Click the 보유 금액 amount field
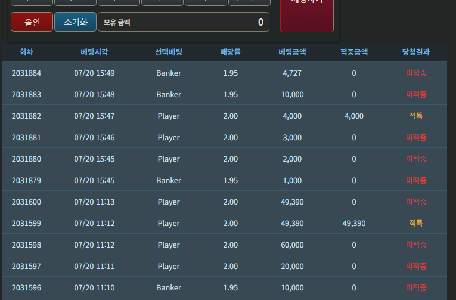Viewport: 456px width, 300px height. click(184, 22)
